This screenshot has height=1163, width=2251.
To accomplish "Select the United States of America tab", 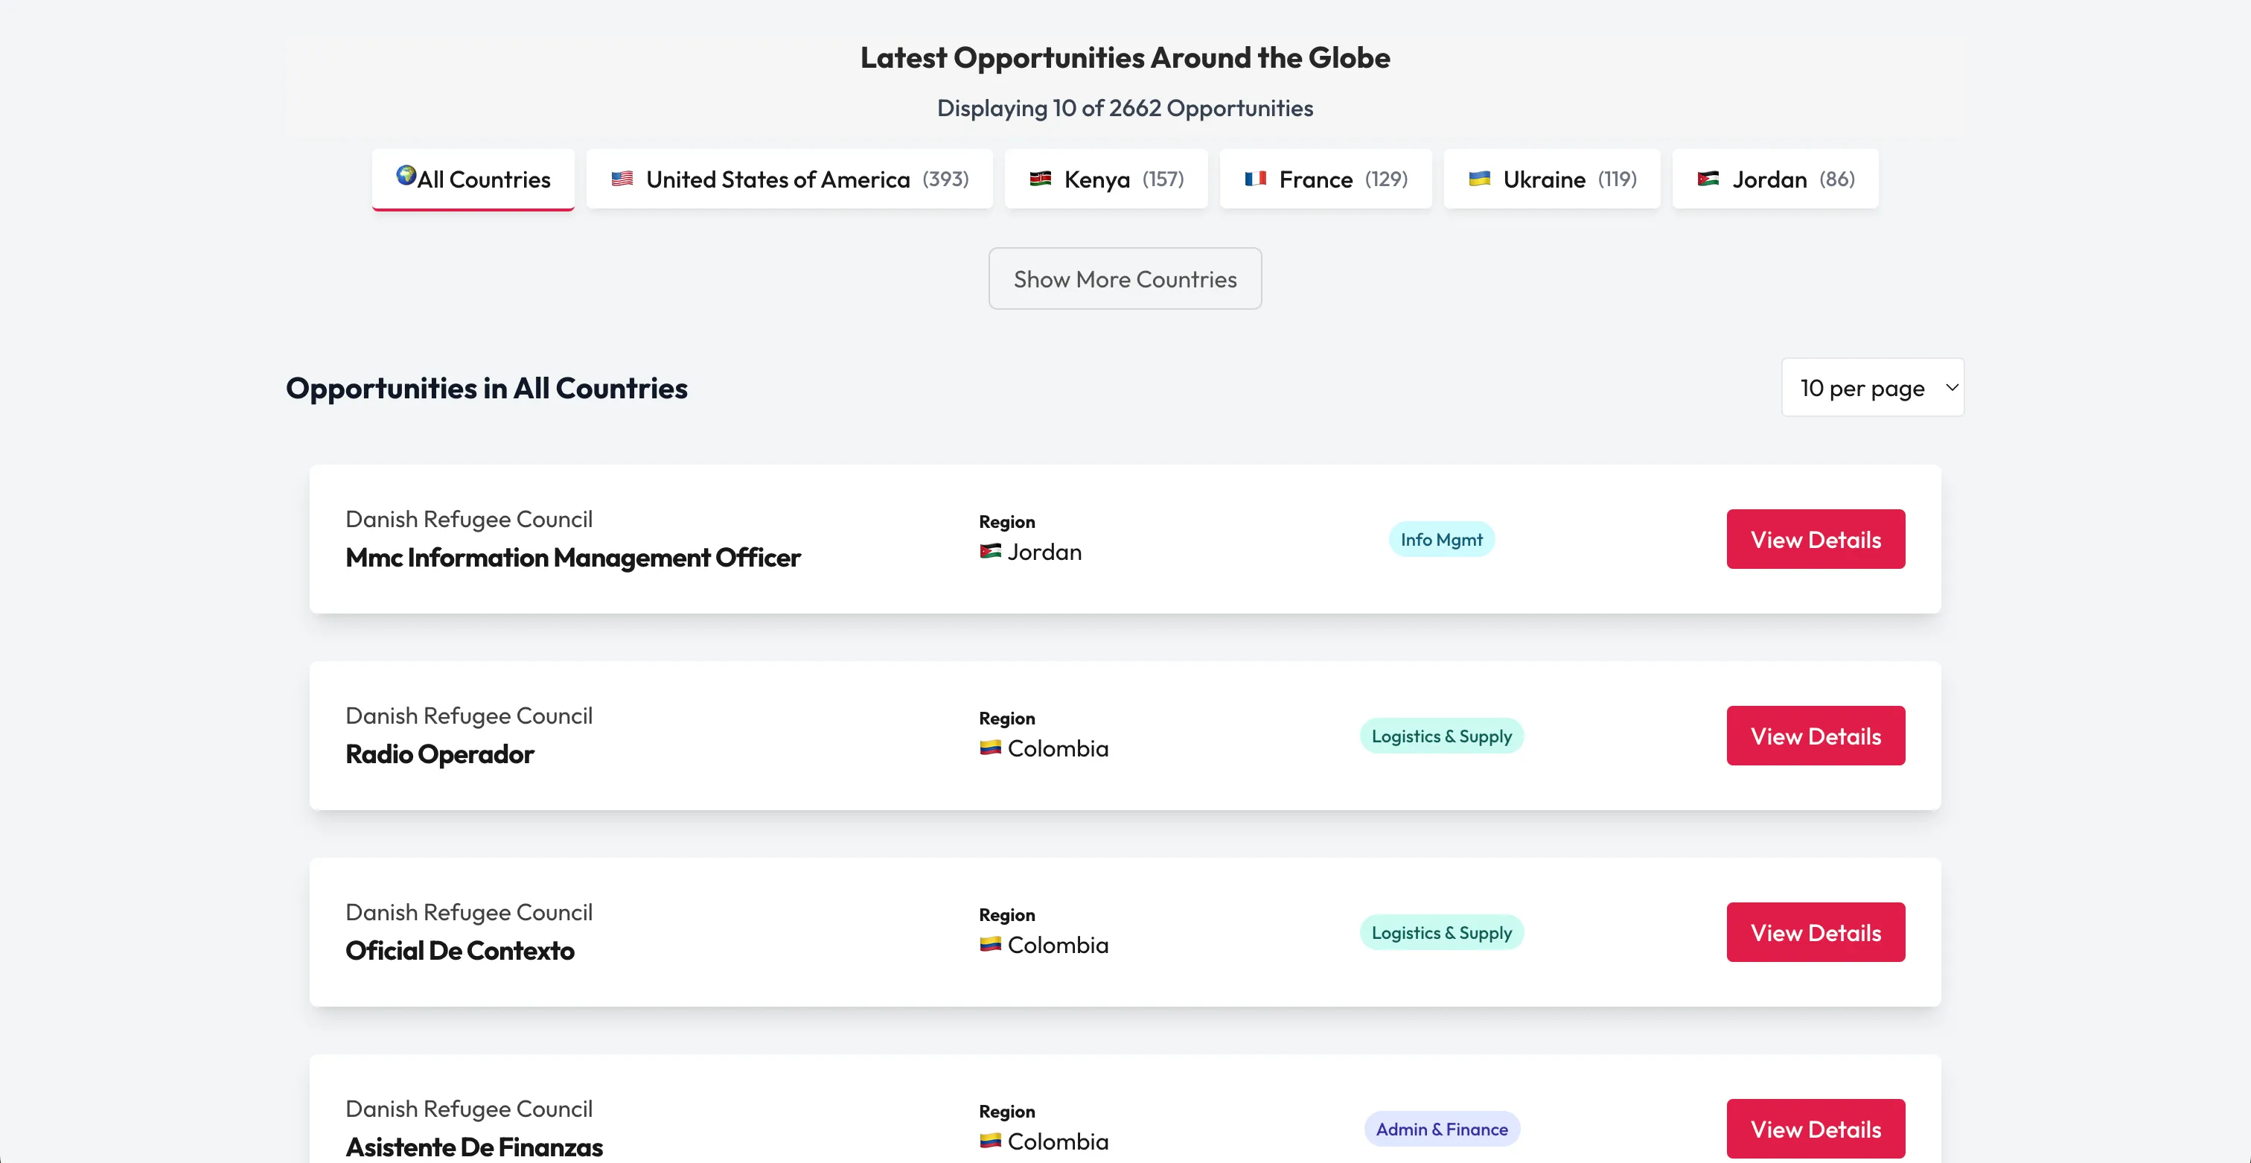I will click(x=789, y=179).
